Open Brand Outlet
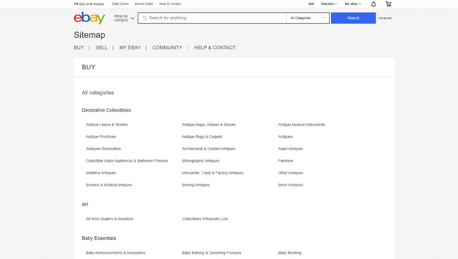The height and width of the screenshot is (259, 458). coord(144,4)
